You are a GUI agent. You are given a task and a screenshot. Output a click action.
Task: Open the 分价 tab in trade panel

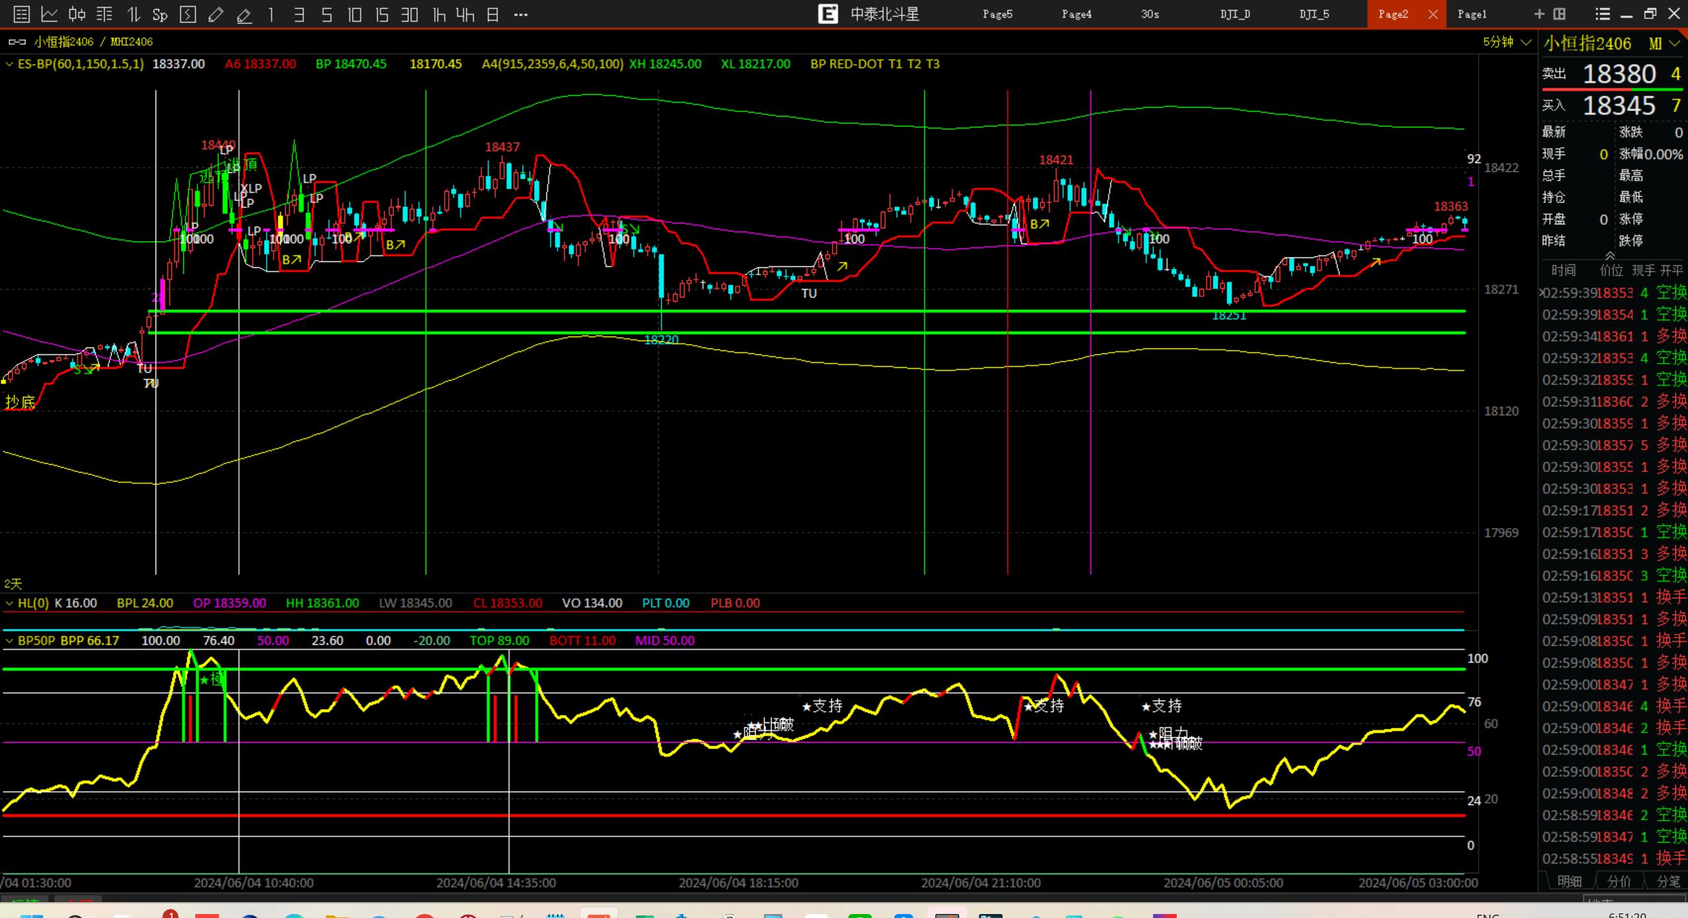pyautogui.click(x=1619, y=881)
